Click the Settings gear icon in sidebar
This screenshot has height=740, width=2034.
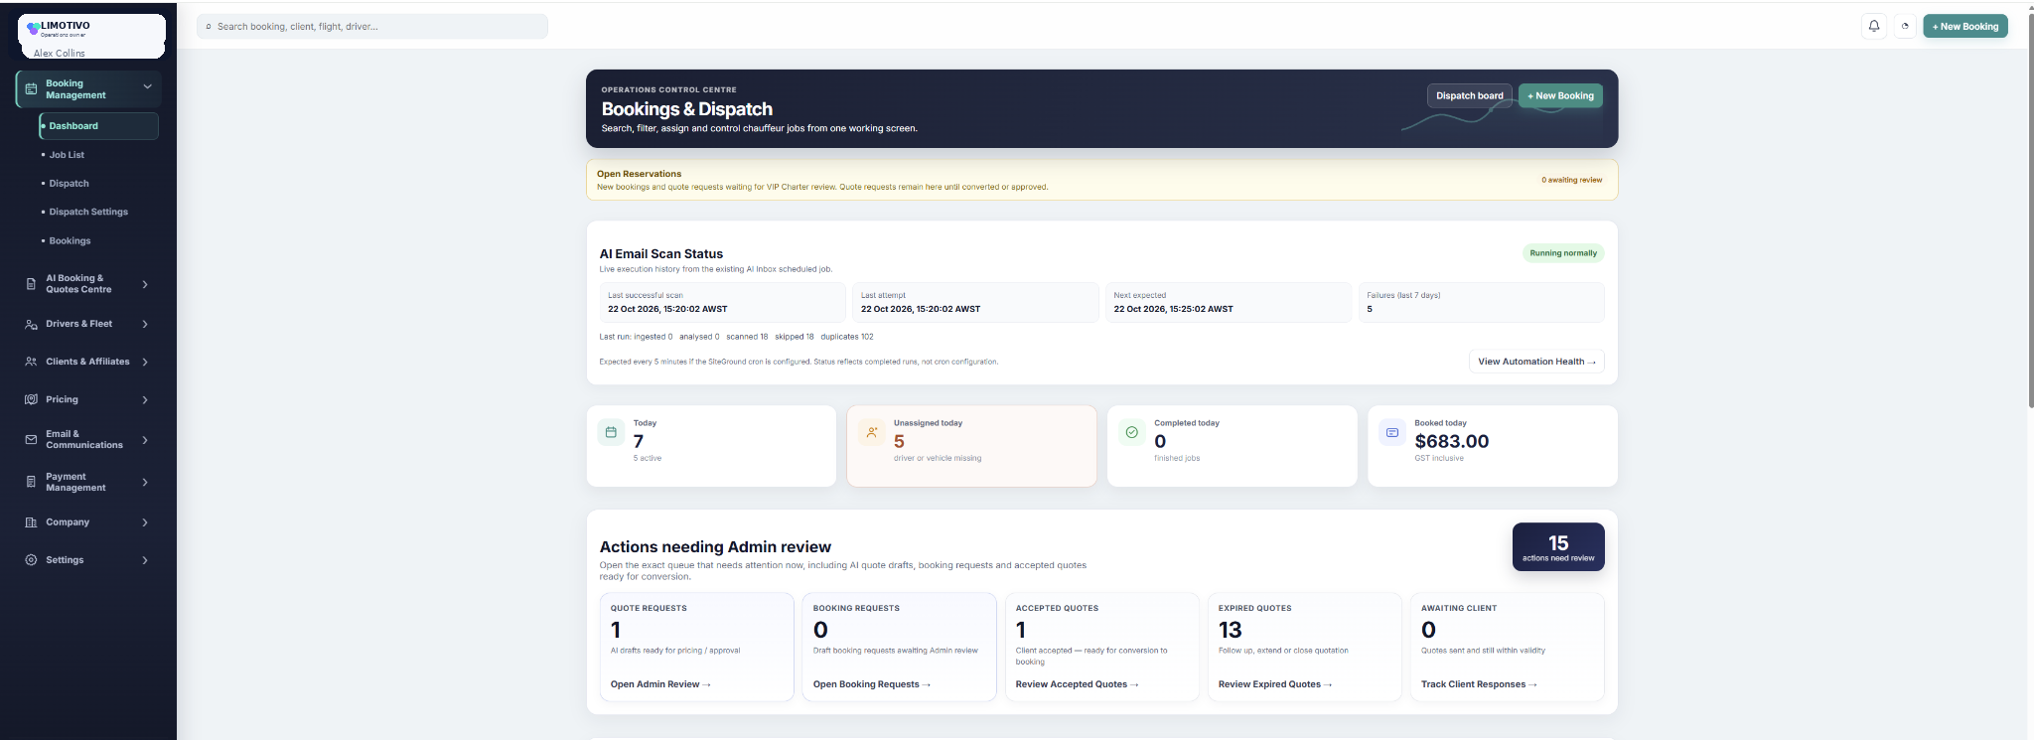click(x=31, y=560)
